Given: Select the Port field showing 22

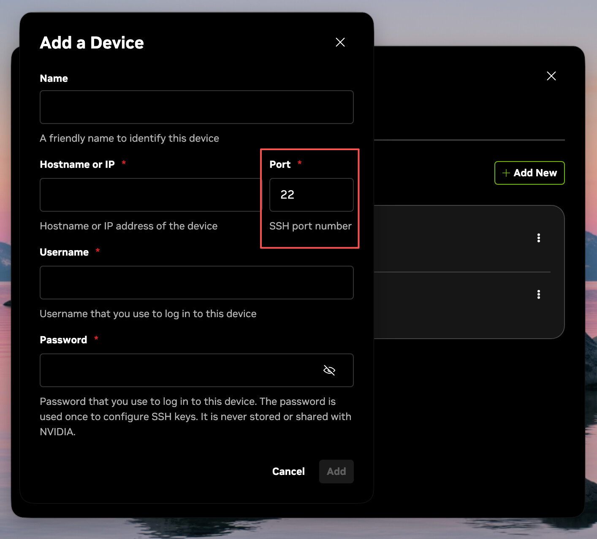Looking at the screenshot, I should 311,195.
